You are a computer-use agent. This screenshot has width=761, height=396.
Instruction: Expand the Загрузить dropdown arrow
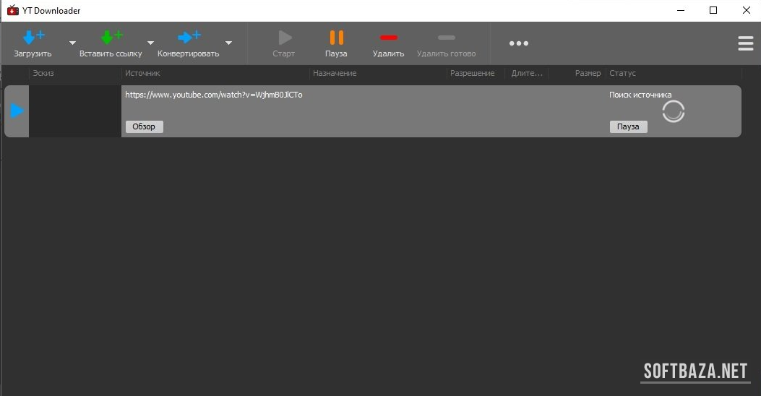pyautogui.click(x=72, y=43)
